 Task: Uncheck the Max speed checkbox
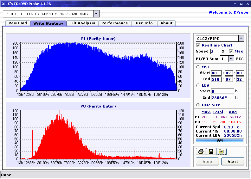[x=231, y=51]
